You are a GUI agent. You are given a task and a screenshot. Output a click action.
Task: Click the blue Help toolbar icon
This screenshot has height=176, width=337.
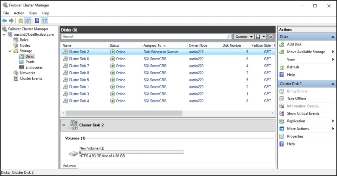(x=37, y=21)
